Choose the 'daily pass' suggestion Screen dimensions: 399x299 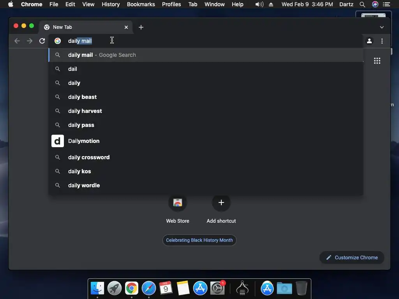tap(206, 125)
